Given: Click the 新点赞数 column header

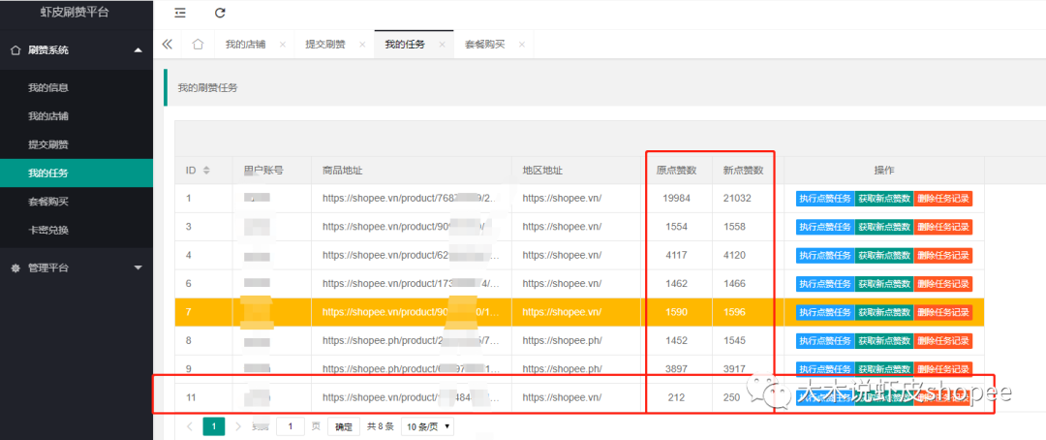Looking at the screenshot, I should (x=743, y=171).
